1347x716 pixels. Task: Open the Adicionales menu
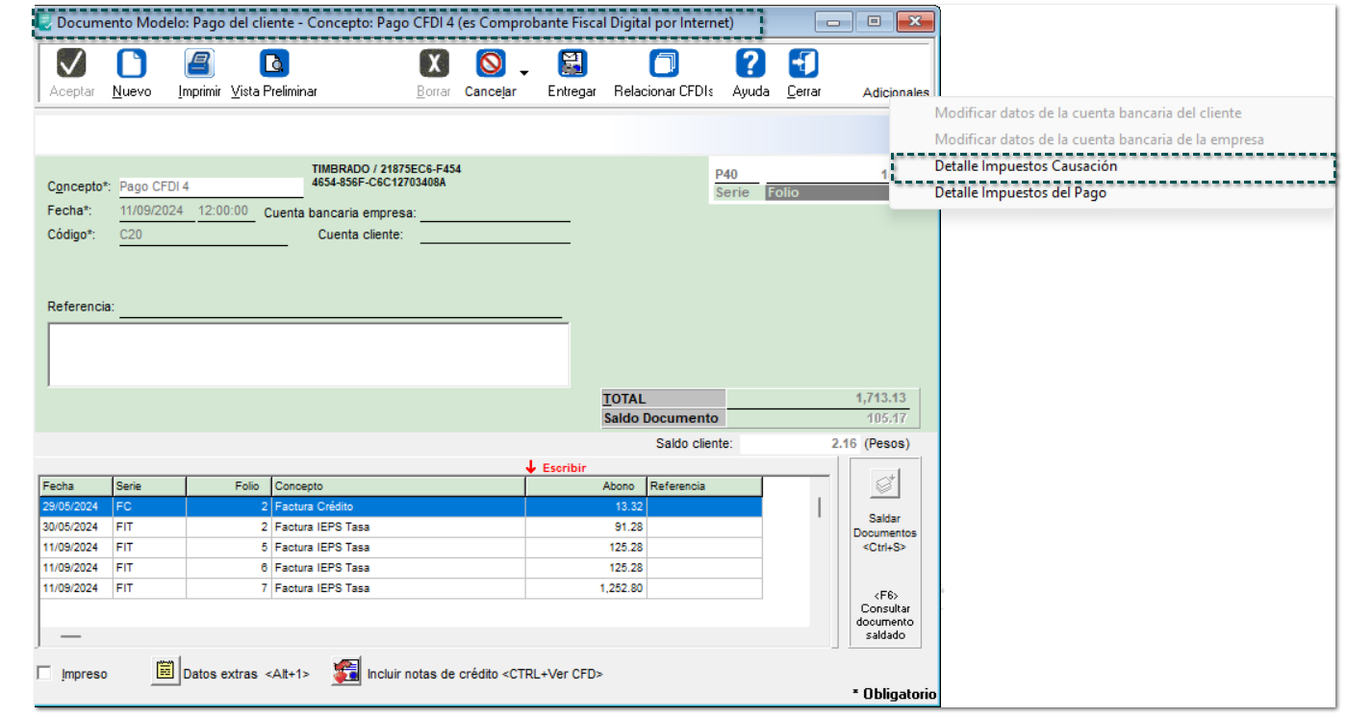(x=895, y=92)
